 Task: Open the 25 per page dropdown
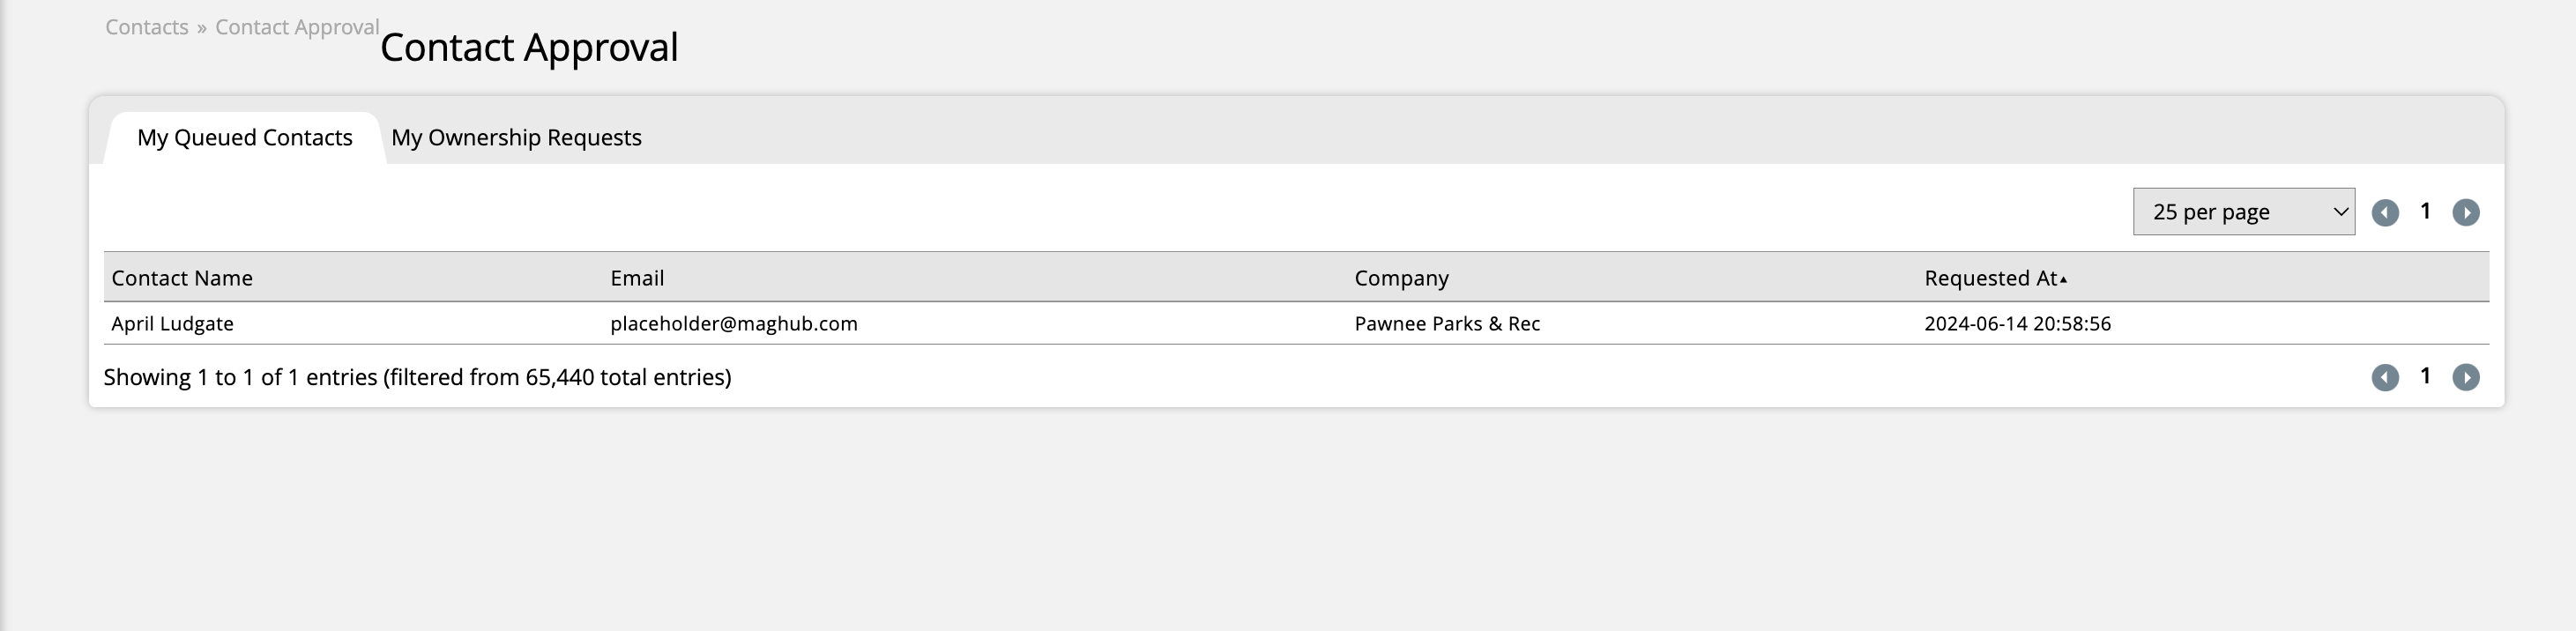tap(2243, 212)
